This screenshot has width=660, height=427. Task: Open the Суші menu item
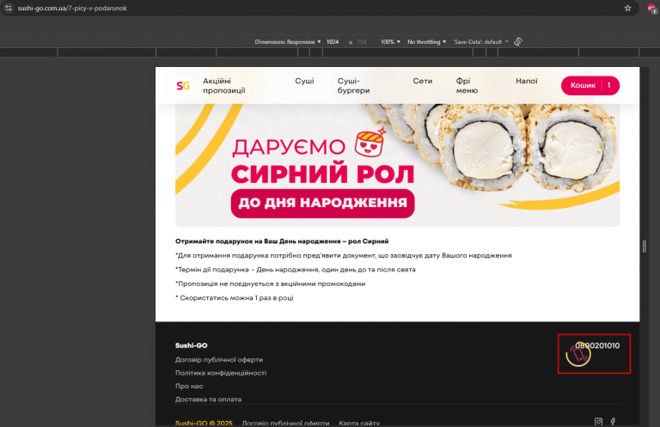click(x=304, y=81)
